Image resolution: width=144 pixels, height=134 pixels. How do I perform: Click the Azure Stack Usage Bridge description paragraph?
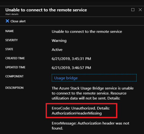[x=93, y=93]
